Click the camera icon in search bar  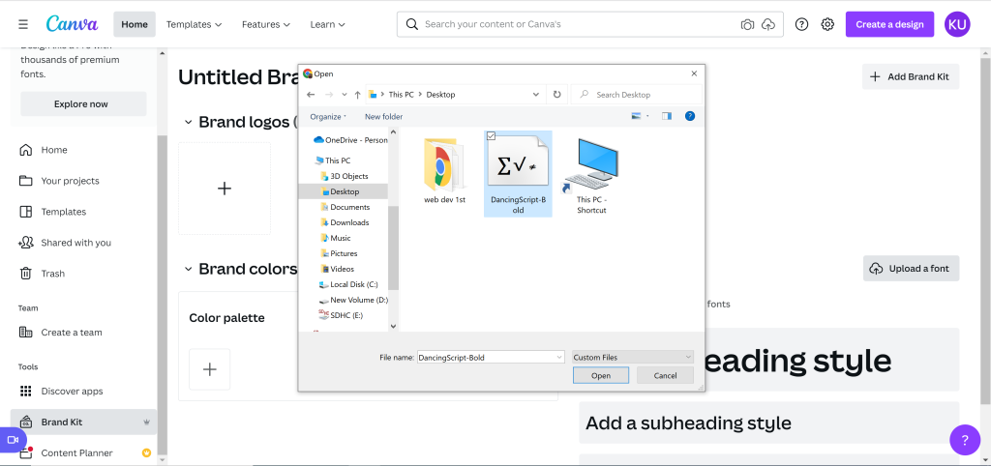[747, 24]
